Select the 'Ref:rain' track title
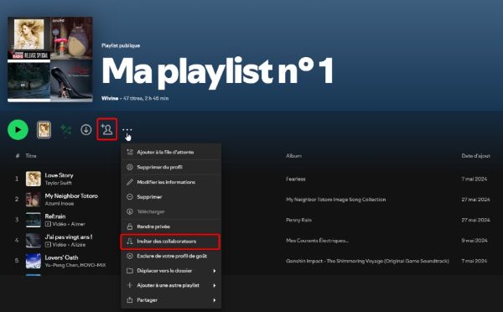The width and height of the screenshot is (503, 312). pos(55,216)
